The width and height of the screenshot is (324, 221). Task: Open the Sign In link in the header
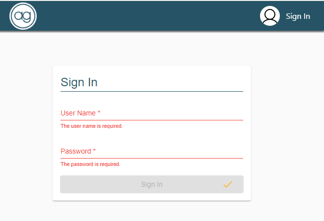point(298,16)
